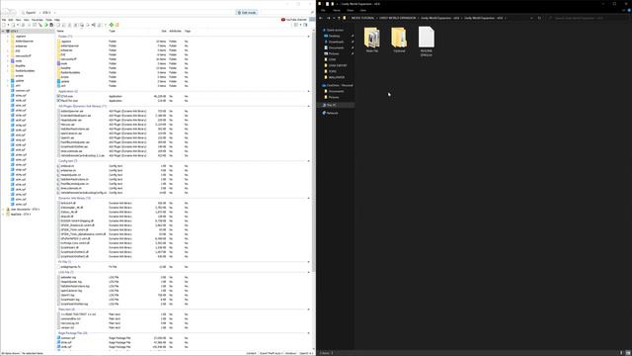Switch to large icons view in Explorer status bar
Viewport: 632px width, 356px height.
click(628, 353)
